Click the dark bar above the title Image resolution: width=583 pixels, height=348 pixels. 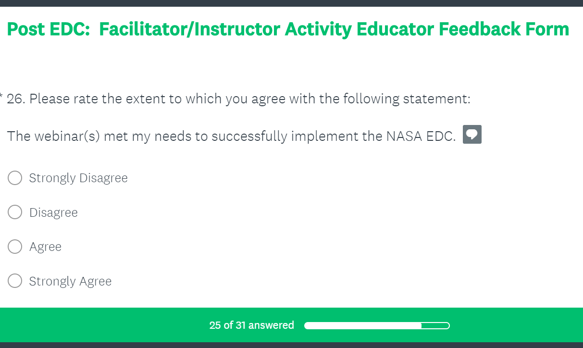point(291,3)
